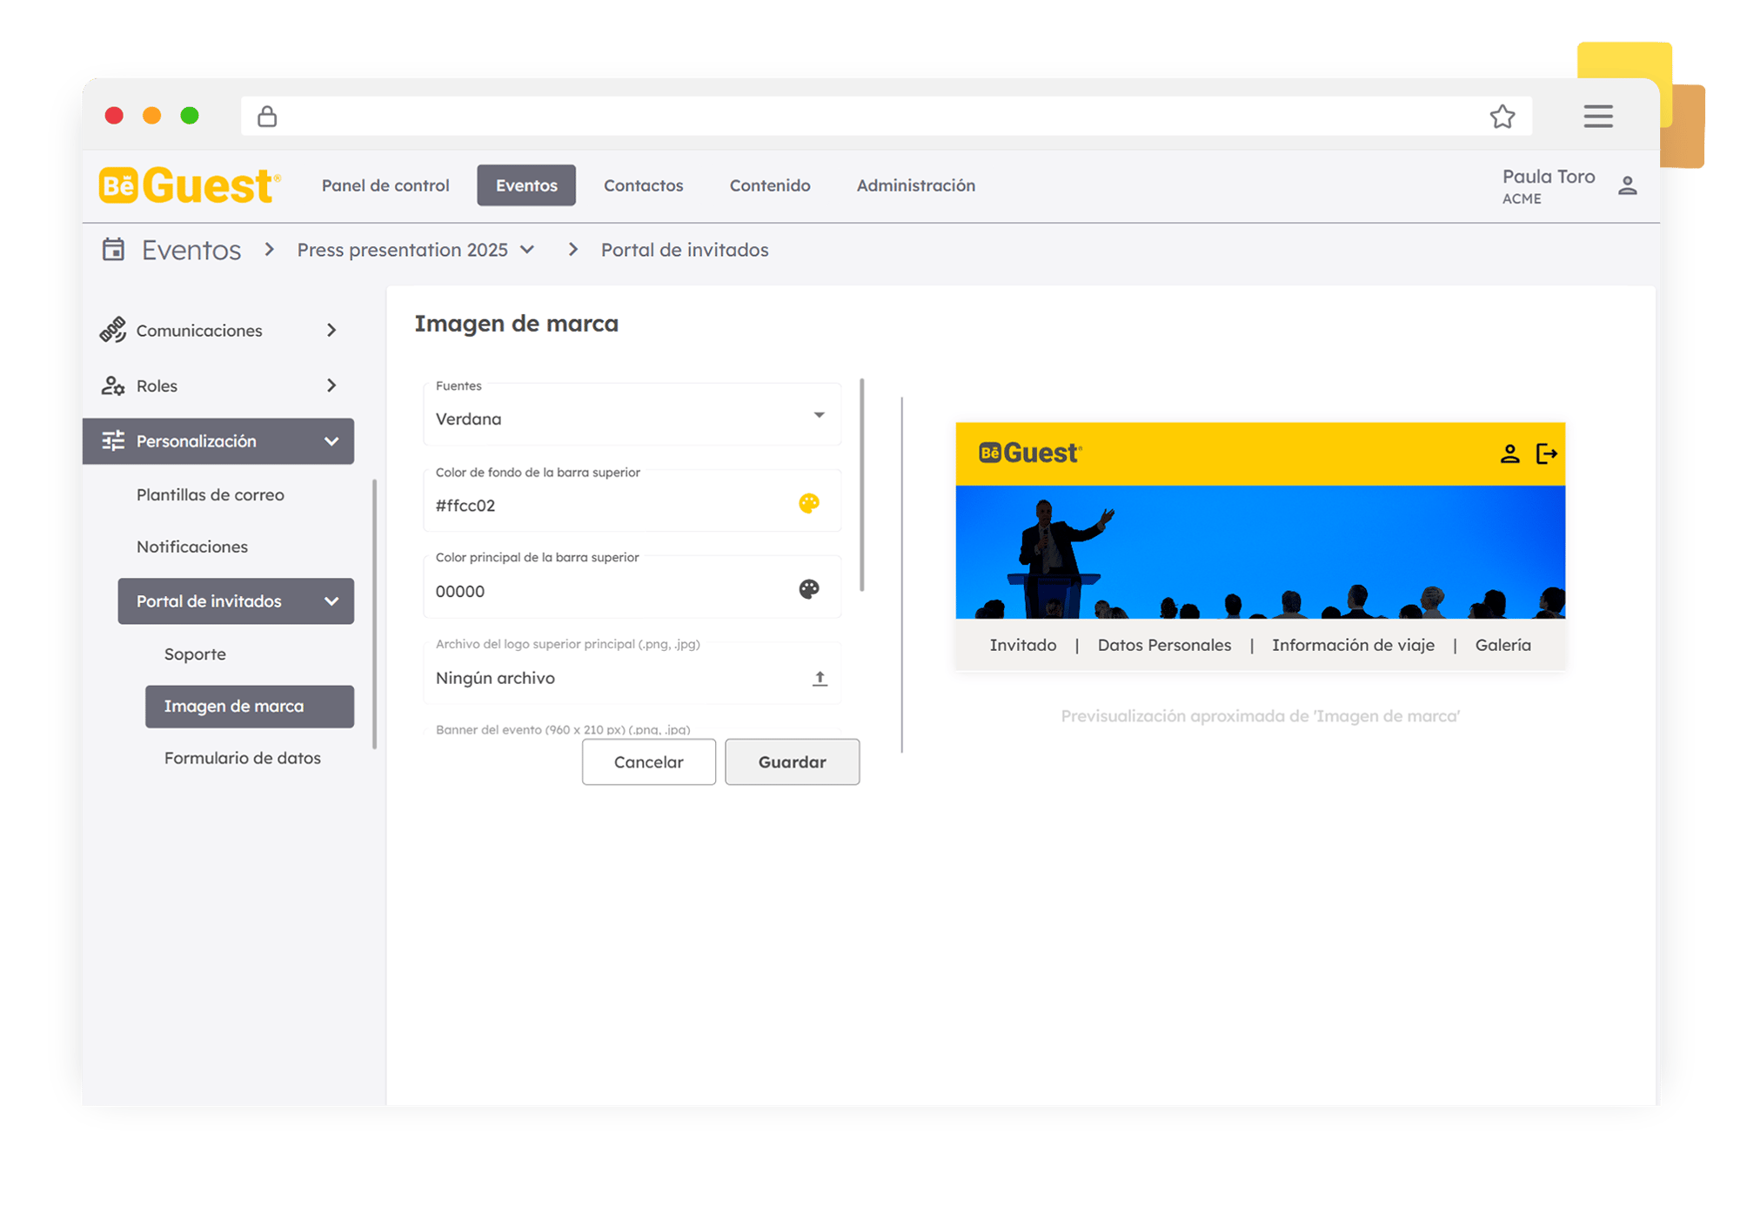Expand the Roles chevron
Viewport: 1740px width, 1207px height.
click(x=331, y=386)
